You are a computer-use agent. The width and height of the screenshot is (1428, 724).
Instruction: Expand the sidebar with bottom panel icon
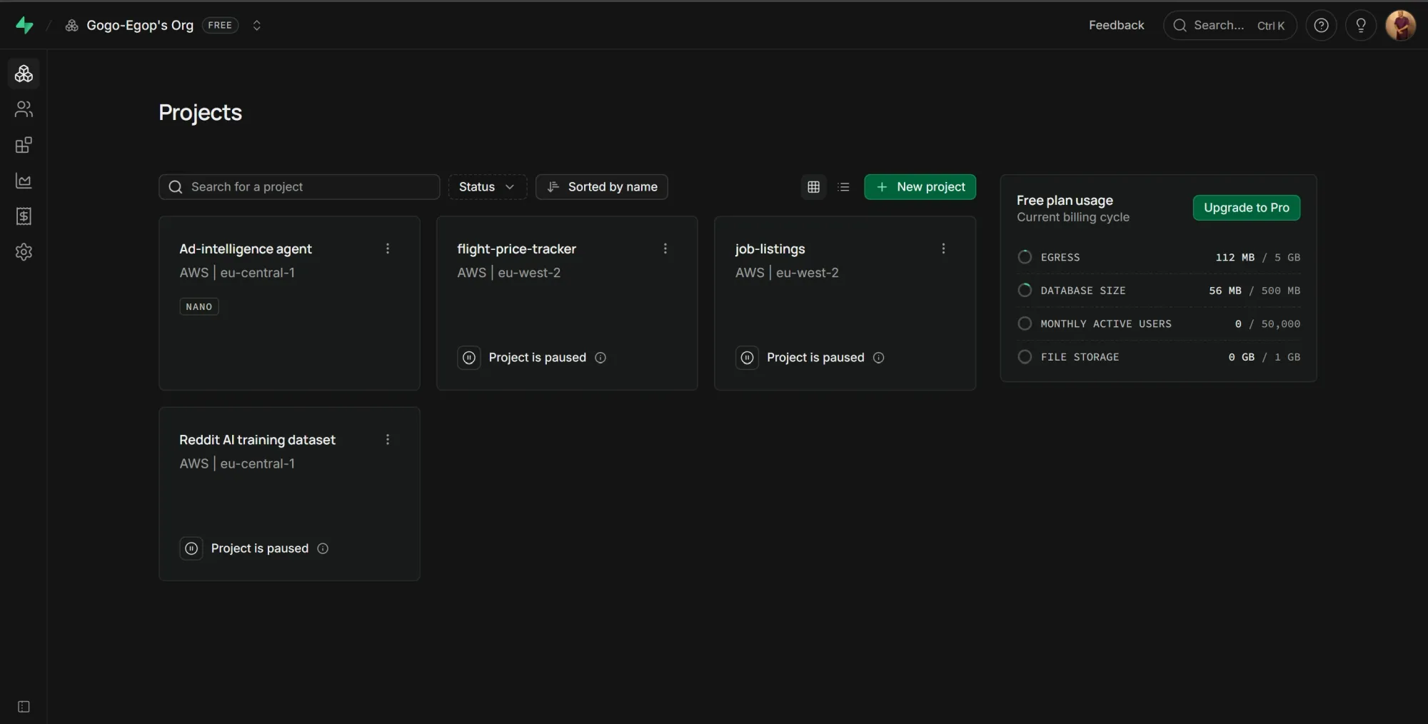pyautogui.click(x=24, y=707)
